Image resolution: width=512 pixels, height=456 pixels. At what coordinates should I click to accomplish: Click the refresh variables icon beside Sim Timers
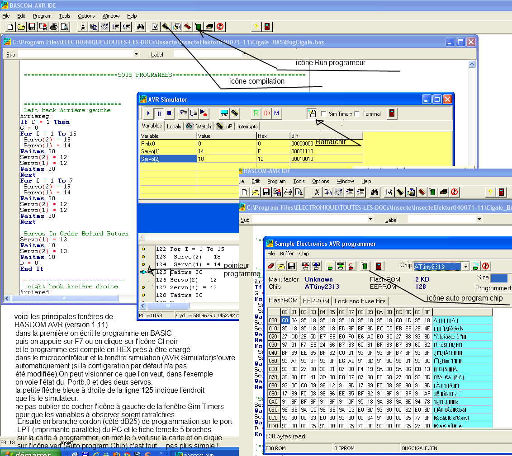tap(312, 113)
